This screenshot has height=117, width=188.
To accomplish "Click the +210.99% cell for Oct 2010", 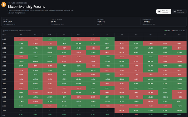I will pos(150,110).
